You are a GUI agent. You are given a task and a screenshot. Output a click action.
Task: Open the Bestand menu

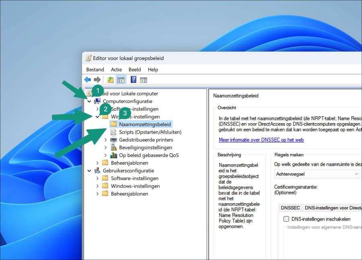click(x=95, y=70)
